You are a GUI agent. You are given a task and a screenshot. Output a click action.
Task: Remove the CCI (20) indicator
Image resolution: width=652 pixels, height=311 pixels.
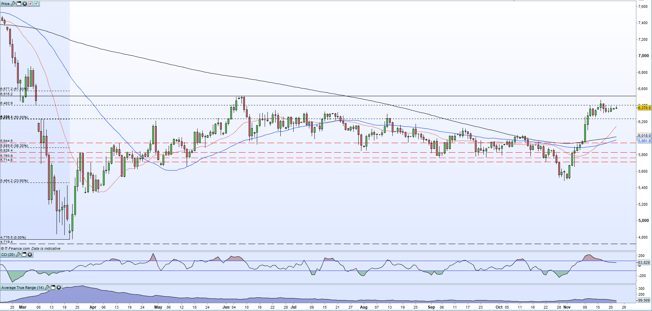(x=30, y=255)
